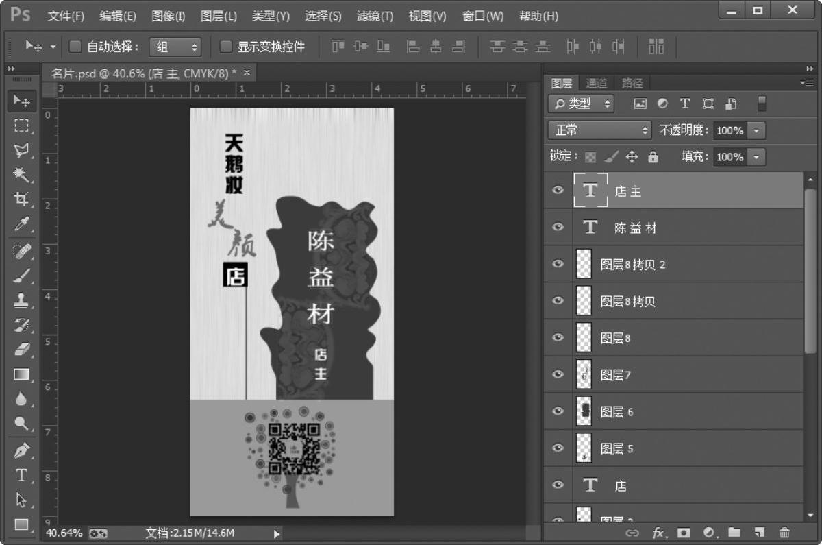Toggle lock transparent pixels
822x545 pixels.
(590, 157)
